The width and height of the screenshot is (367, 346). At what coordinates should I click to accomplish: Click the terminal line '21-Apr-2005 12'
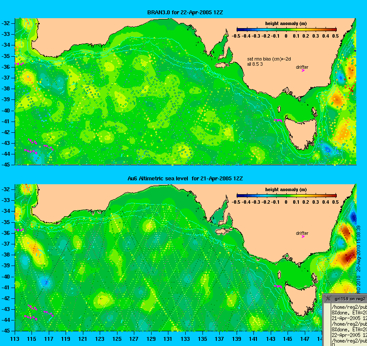coord(349,318)
